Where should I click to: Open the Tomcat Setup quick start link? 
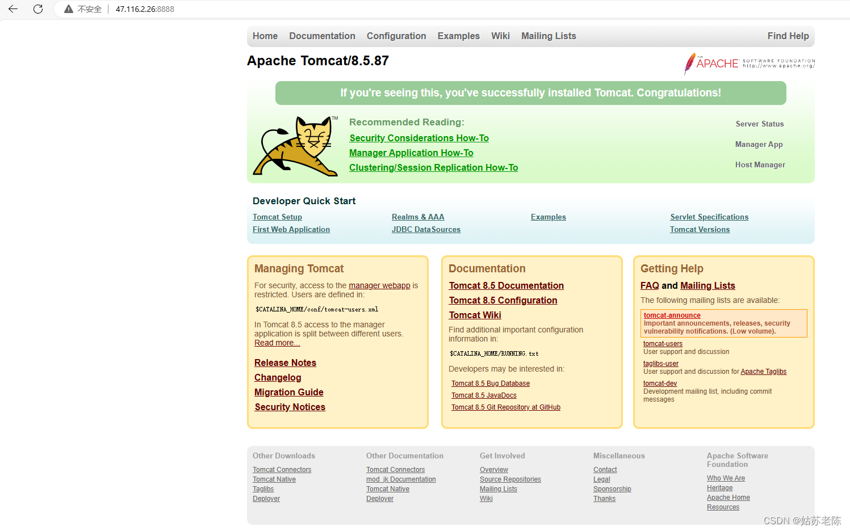click(x=277, y=217)
